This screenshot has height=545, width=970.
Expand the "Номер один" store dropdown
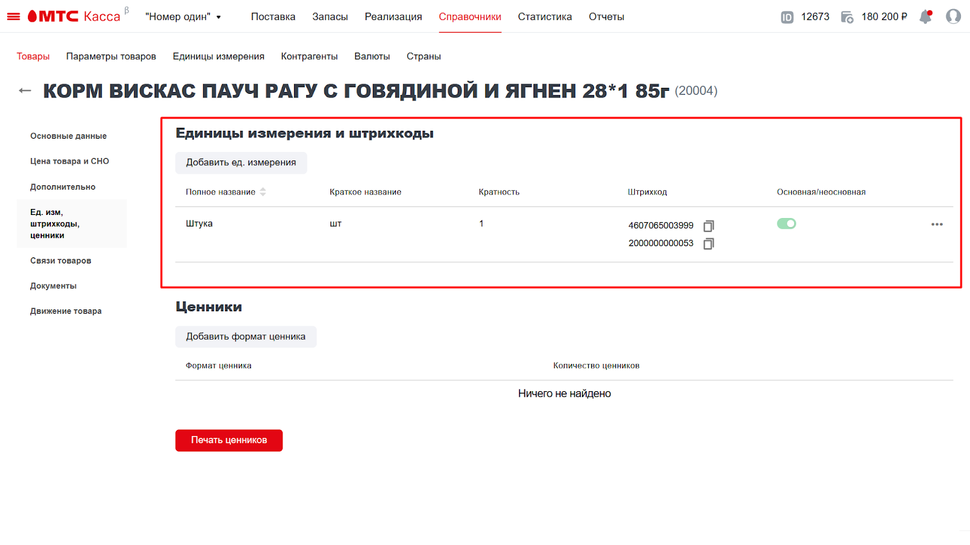[183, 17]
